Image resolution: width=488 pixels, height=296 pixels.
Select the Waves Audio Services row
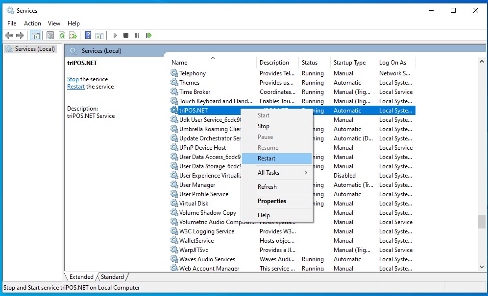point(293,259)
